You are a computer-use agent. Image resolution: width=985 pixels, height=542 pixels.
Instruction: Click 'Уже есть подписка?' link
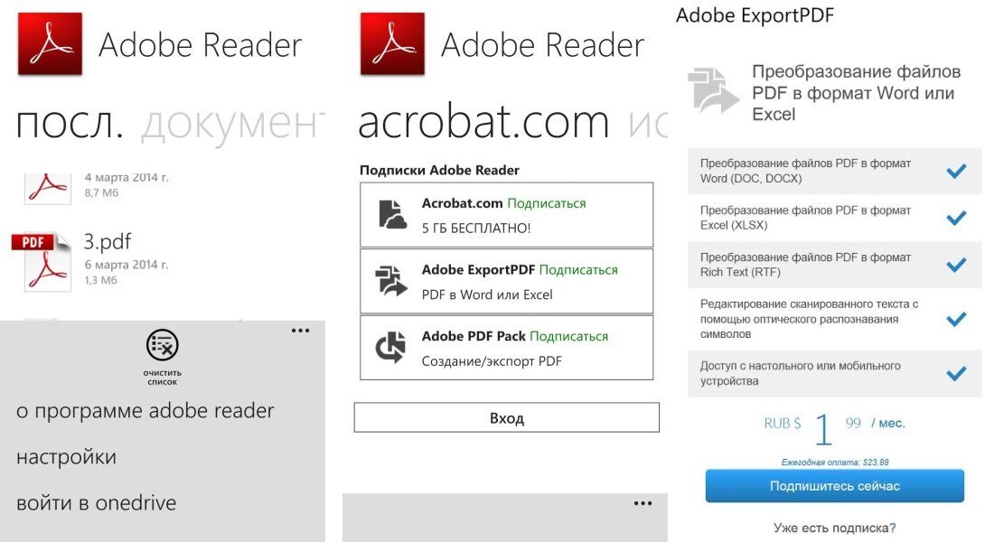point(835,528)
